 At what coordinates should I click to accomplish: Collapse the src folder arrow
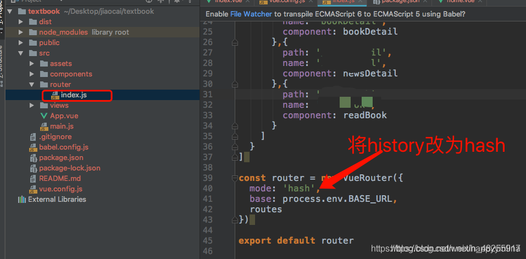click(x=21, y=53)
